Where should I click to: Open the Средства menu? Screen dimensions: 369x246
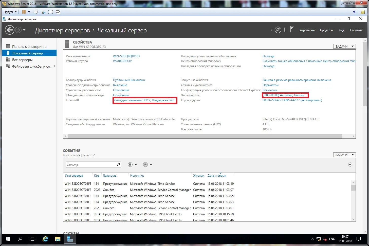pyautogui.click(x=326, y=30)
